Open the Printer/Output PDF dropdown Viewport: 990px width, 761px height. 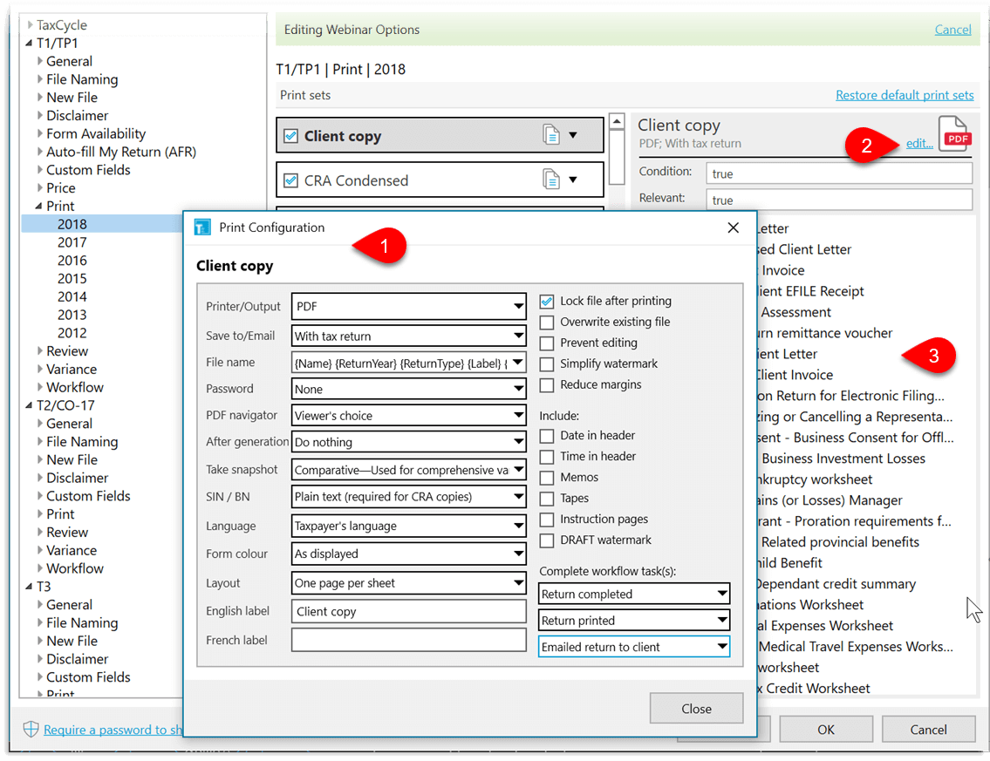408,306
